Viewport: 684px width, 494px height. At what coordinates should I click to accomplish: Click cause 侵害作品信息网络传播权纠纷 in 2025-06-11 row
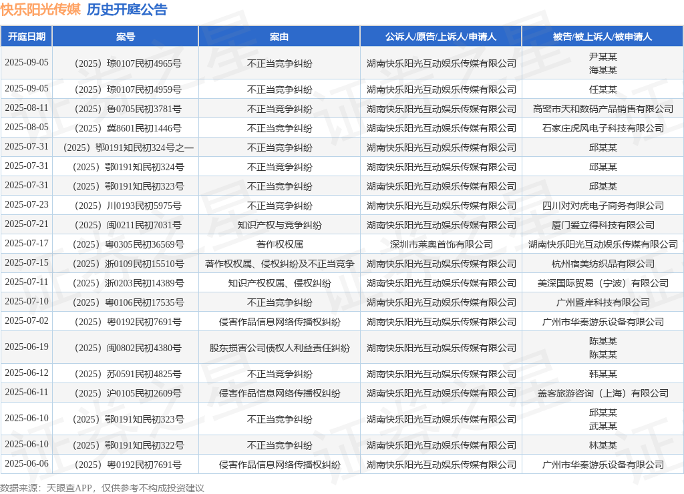[279, 393]
